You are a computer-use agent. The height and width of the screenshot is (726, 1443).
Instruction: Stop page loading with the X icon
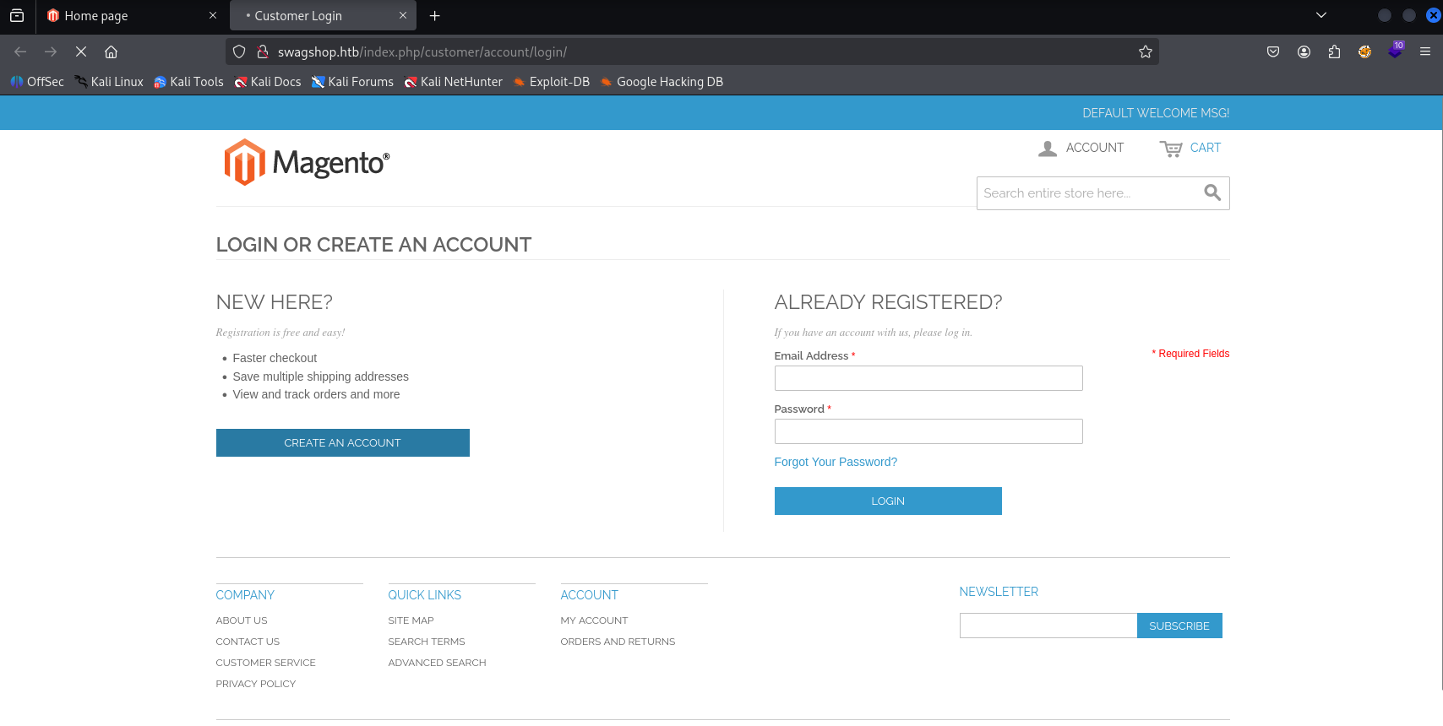point(81,52)
